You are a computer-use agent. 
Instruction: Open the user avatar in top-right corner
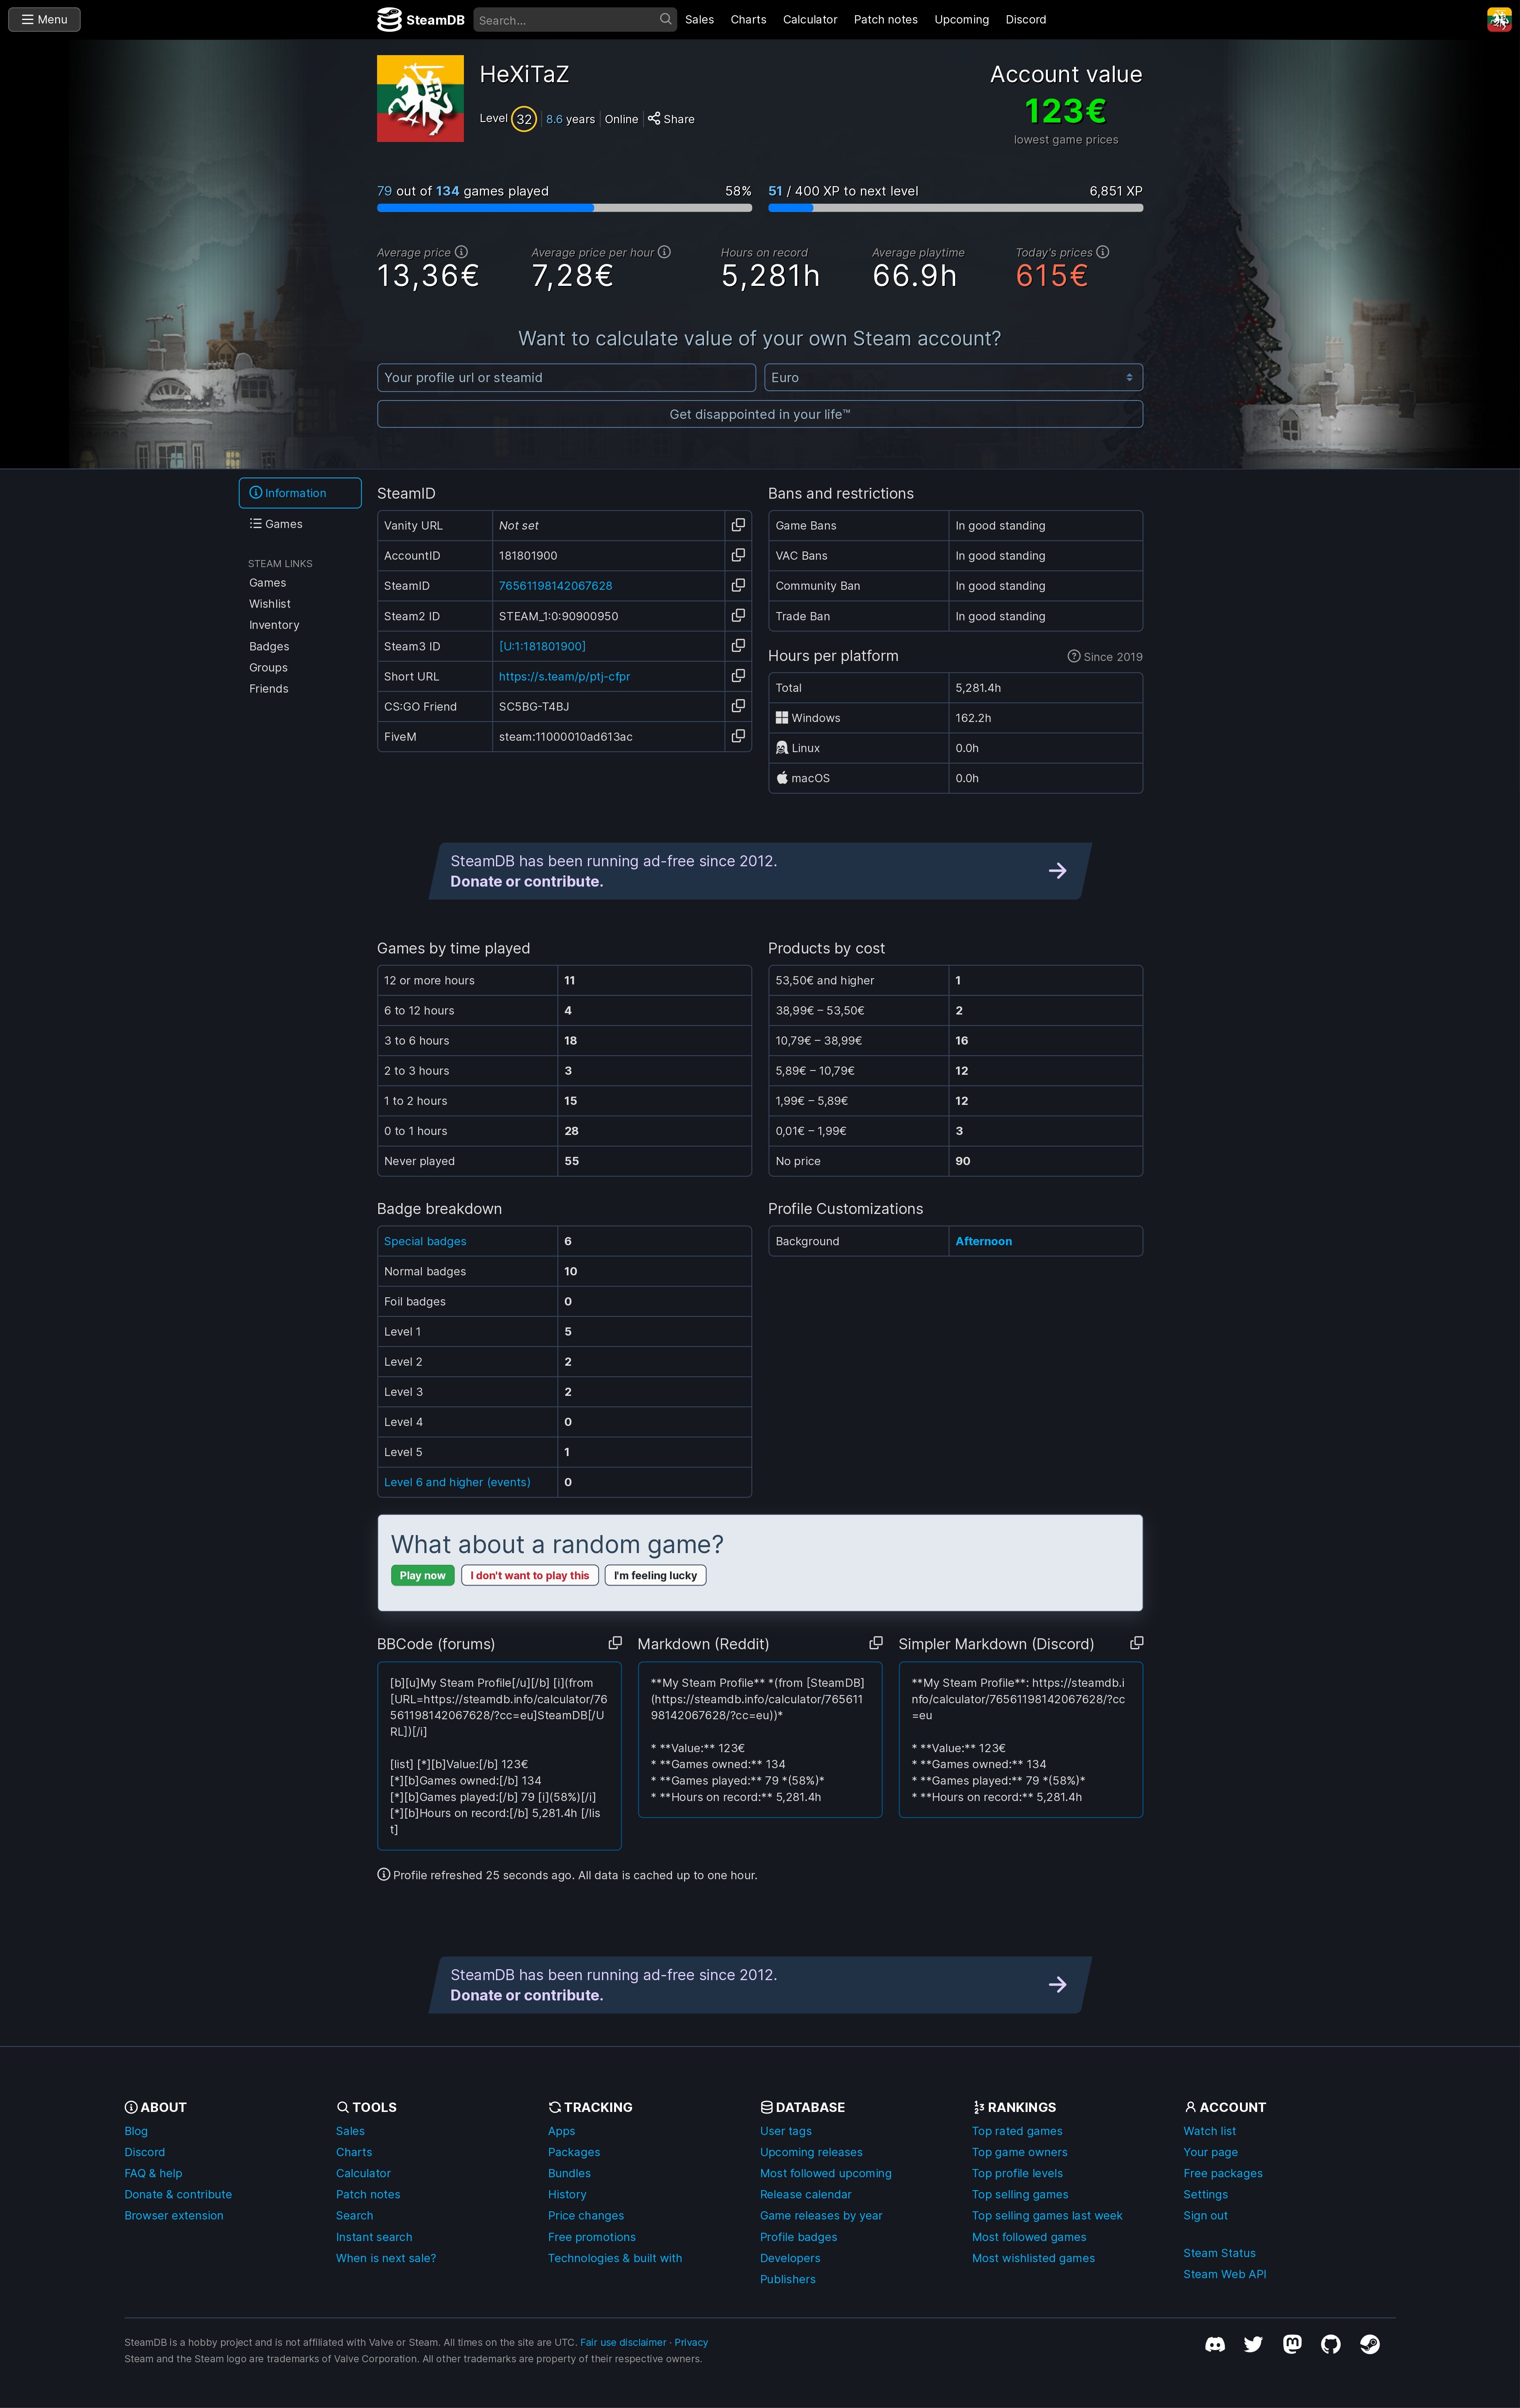coord(1498,19)
